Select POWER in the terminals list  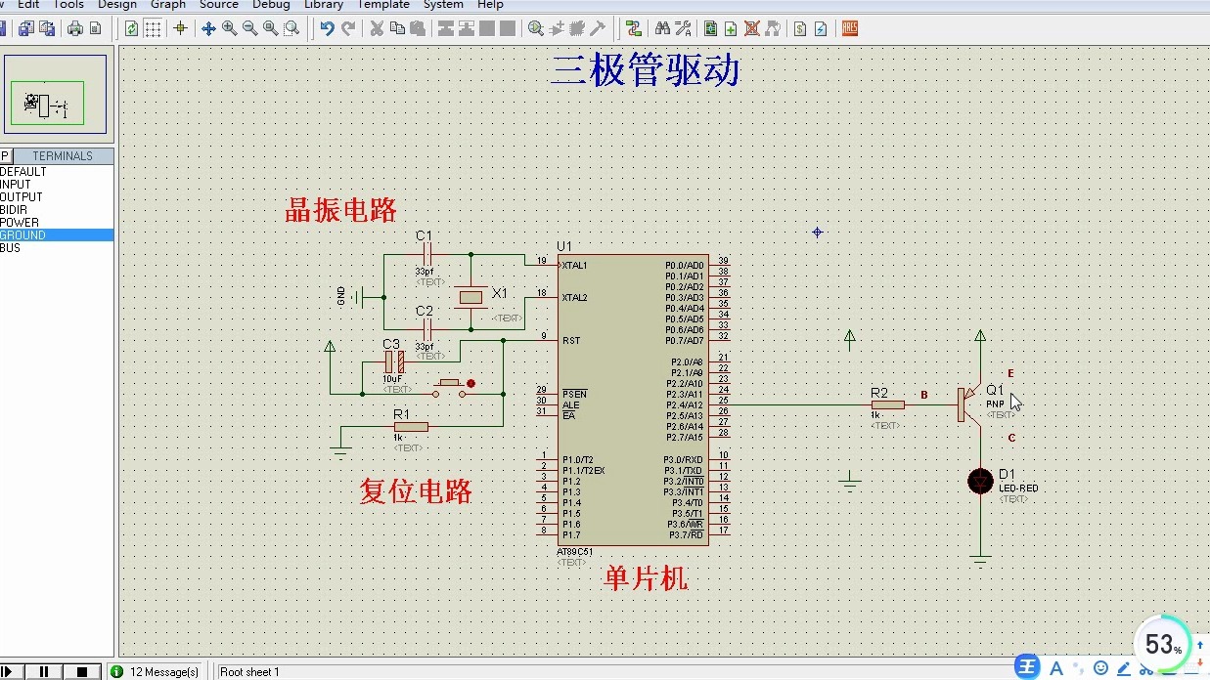pyautogui.click(x=57, y=223)
